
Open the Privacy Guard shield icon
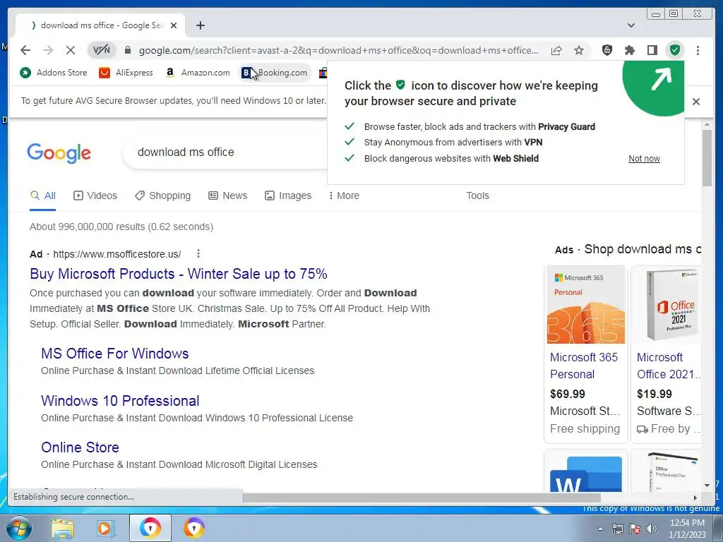point(607,50)
